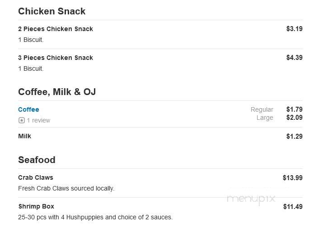Click the review star icon under Coffee
Screen dimensions: 332x236
[22, 120]
